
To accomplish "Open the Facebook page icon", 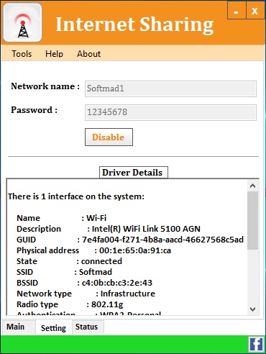I will tap(256, 344).
